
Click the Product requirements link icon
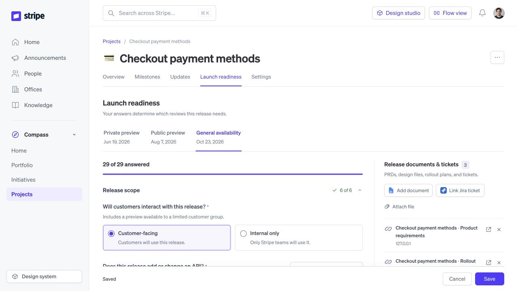pos(388,229)
